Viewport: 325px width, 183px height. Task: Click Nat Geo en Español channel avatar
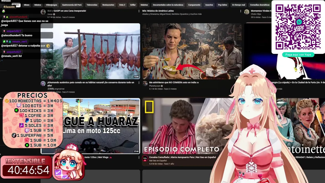pyautogui.click(x=145, y=158)
